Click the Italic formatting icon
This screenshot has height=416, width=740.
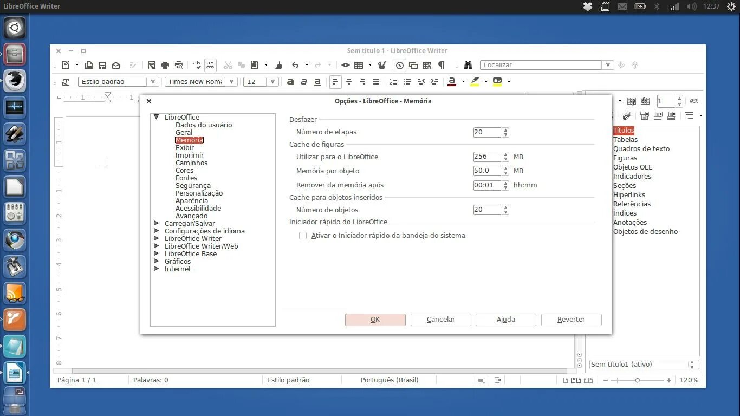coord(304,82)
